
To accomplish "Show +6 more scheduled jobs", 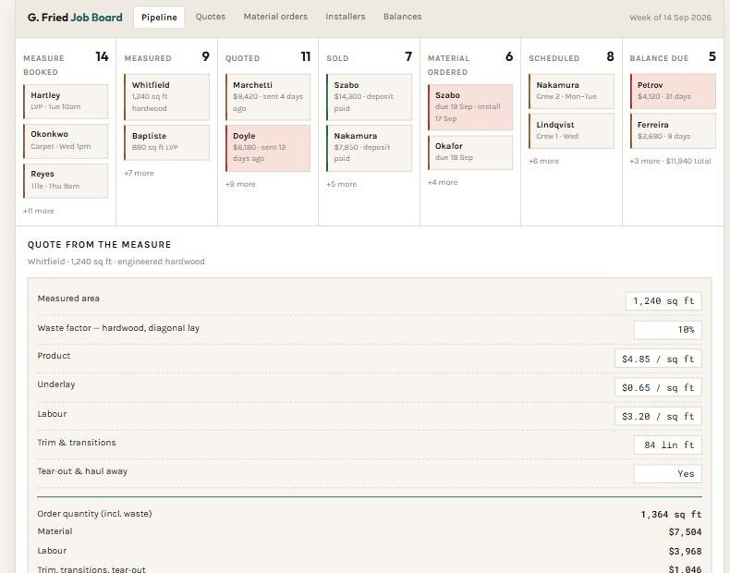I will coord(543,161).
